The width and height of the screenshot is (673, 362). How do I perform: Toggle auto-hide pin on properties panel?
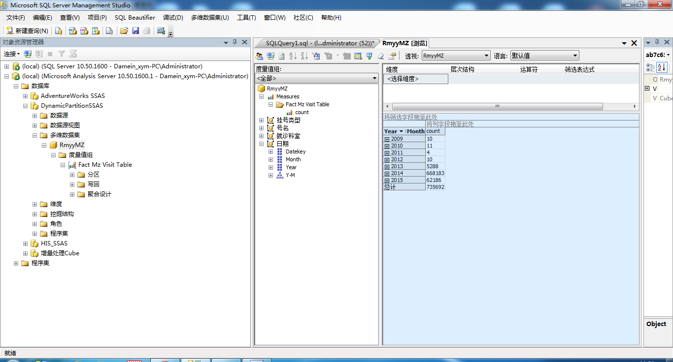point(657,42)
